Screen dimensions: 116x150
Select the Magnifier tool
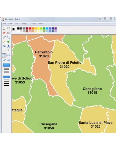tap(9, 37)
